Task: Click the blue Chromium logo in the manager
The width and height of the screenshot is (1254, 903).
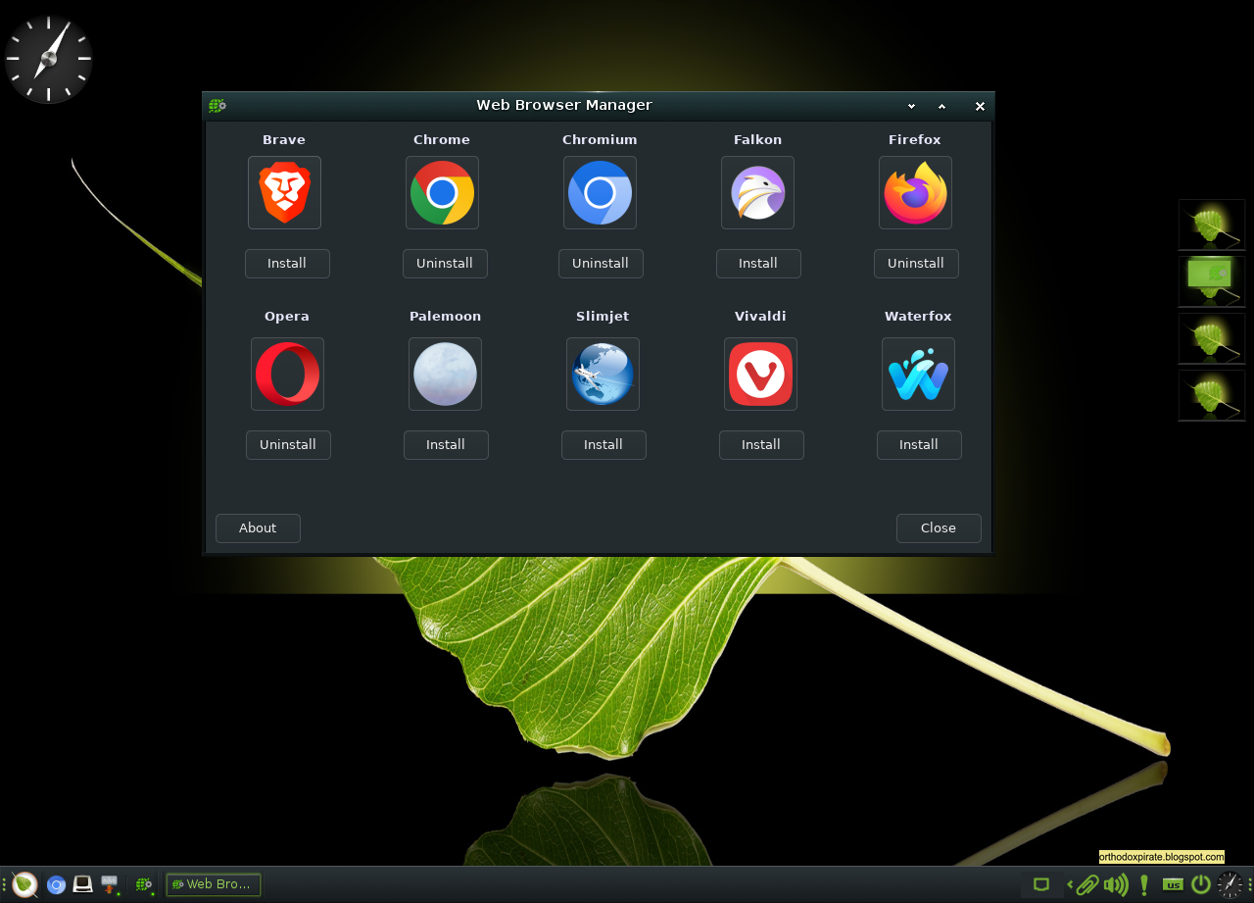Action: point(600,192)
